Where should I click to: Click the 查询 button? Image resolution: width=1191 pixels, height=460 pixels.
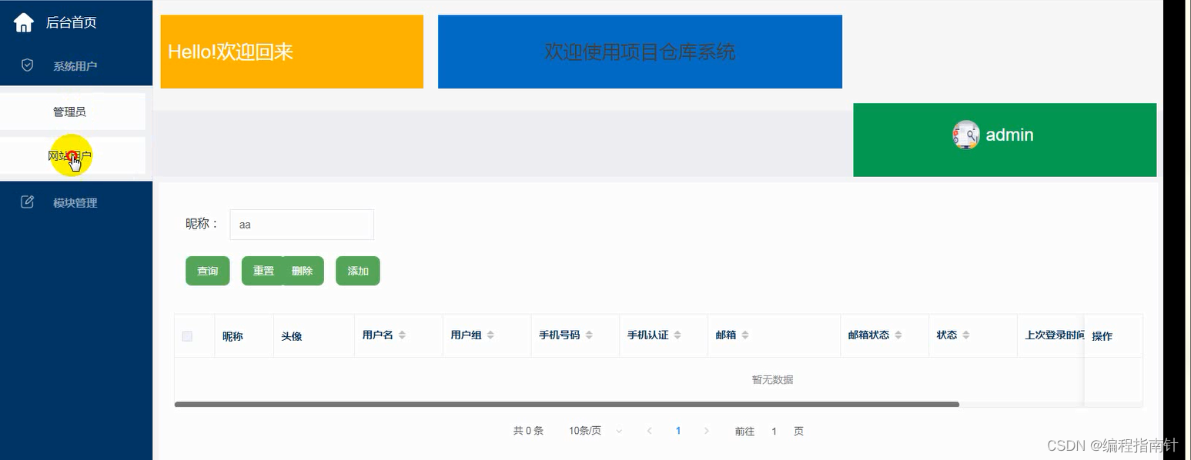click(208, 271)
